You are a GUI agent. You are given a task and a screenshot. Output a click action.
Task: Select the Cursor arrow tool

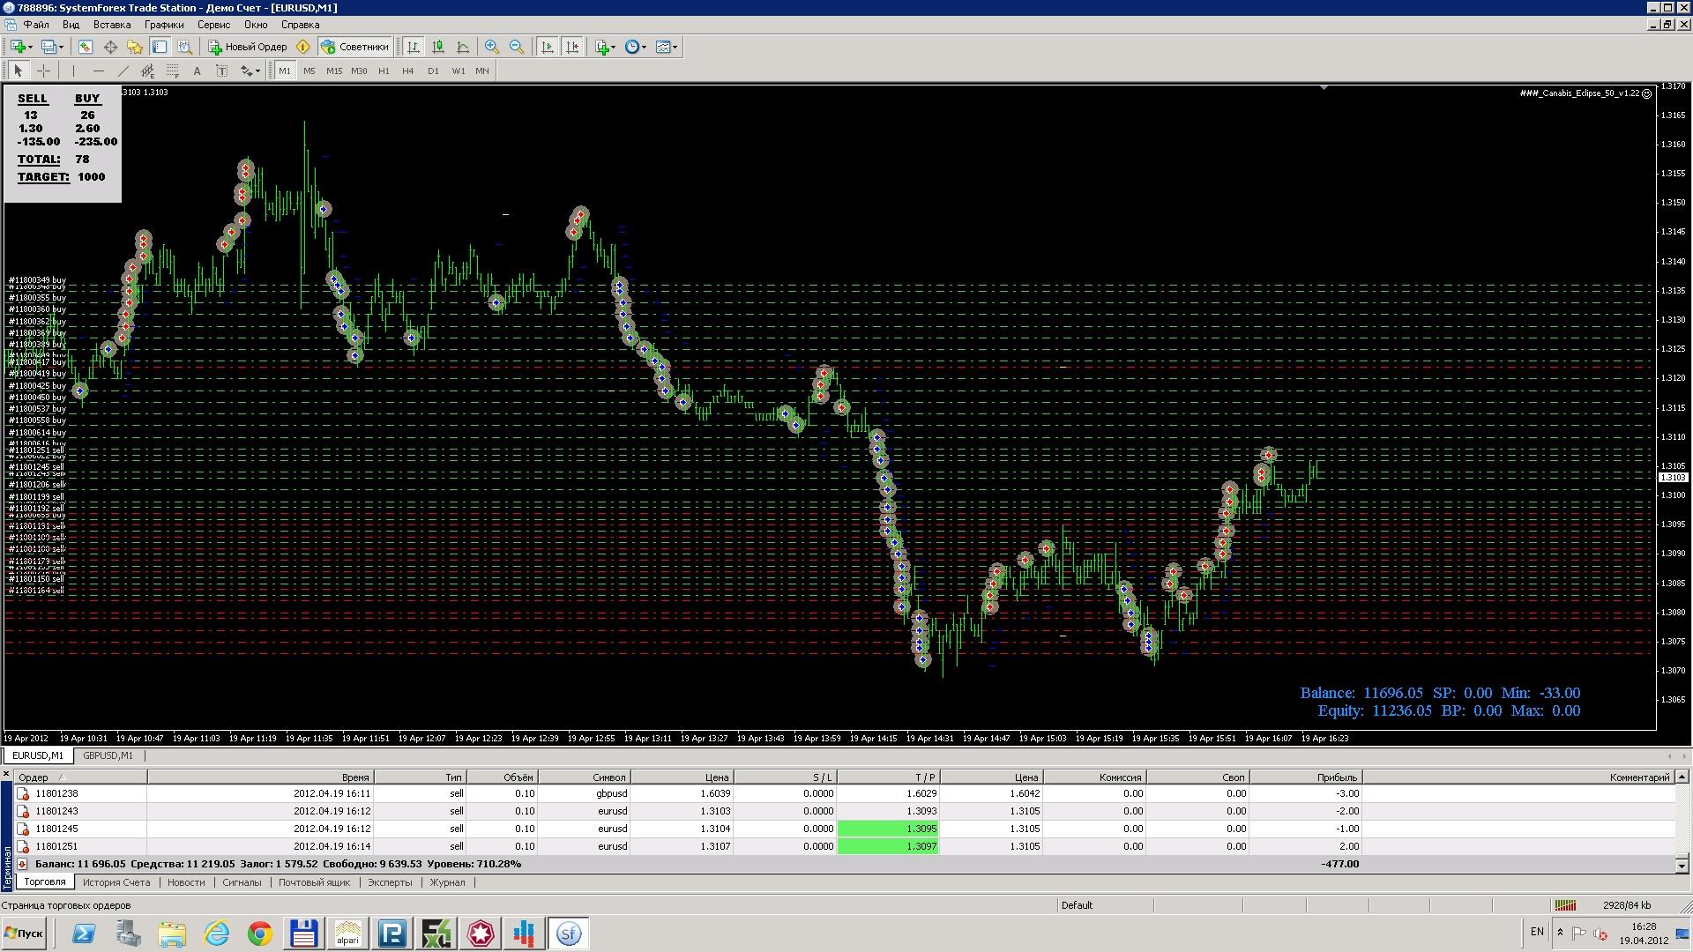click(19, 71)
